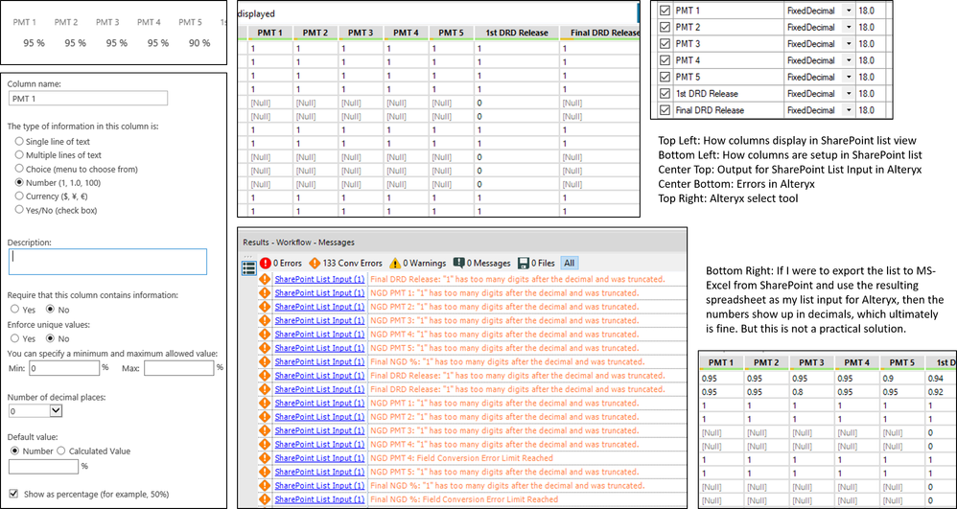Click Final DRD Release header in Alteryx output table
Image resolution: width=957 pixels, height=509 pixels.
click(x=600, y=33)
